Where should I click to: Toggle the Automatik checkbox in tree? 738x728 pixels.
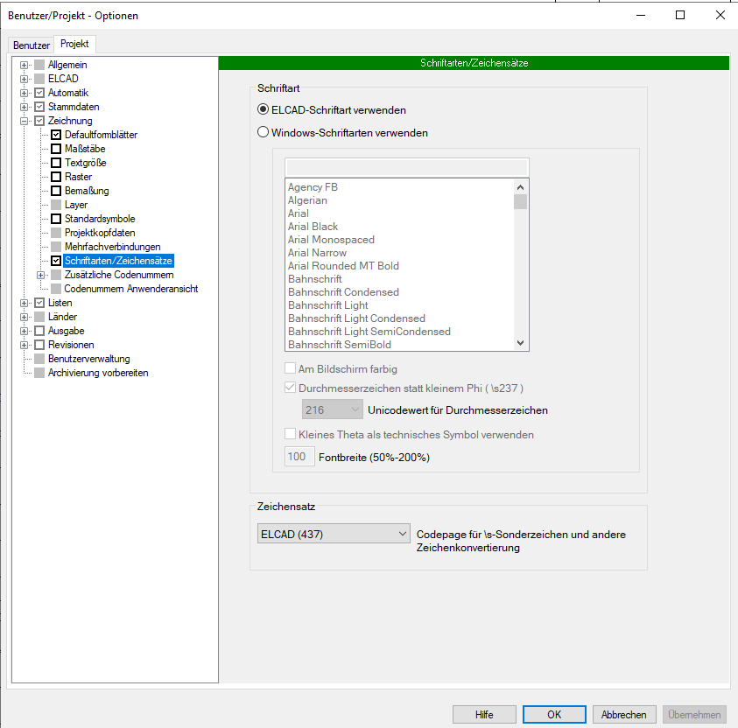tap(39, 93)
